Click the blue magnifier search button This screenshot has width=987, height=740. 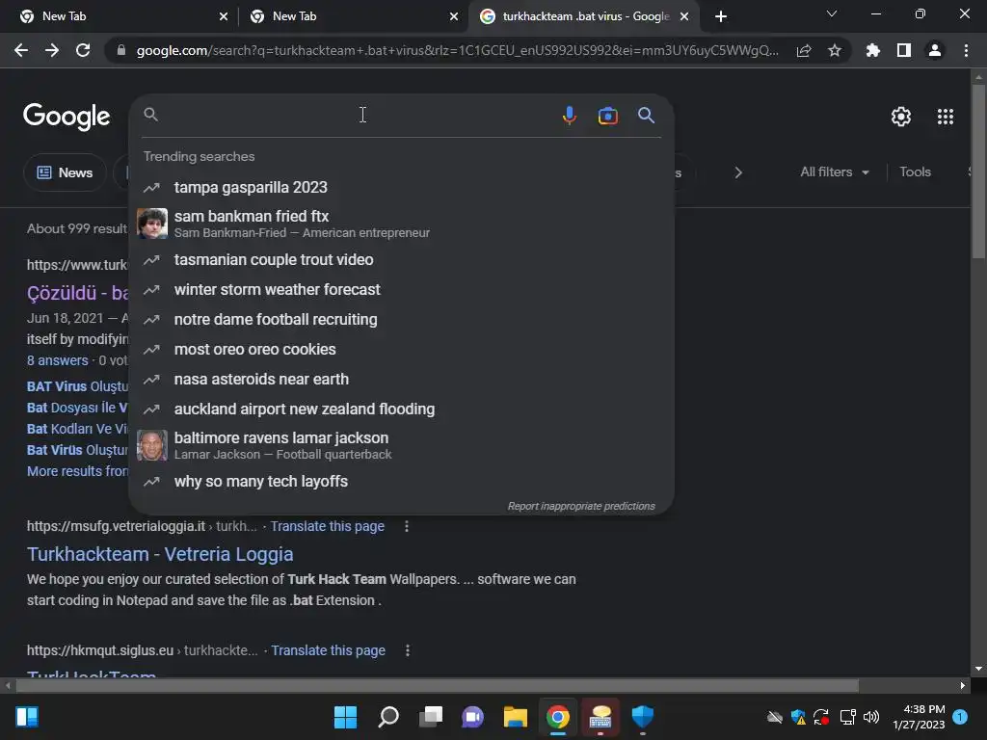pos(646,116)
